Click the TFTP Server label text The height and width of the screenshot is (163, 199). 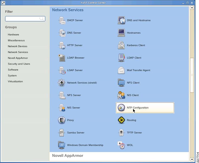(x=134, y=132)
